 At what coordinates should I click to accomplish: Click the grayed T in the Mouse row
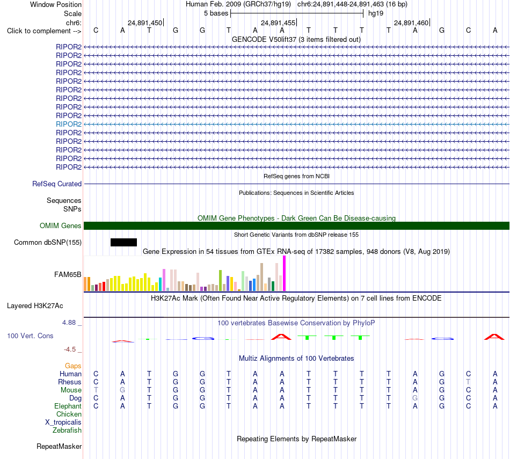click(96, 390)
